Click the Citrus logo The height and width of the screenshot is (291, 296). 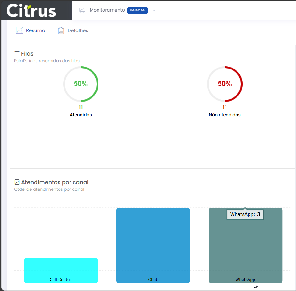point(31,10)
